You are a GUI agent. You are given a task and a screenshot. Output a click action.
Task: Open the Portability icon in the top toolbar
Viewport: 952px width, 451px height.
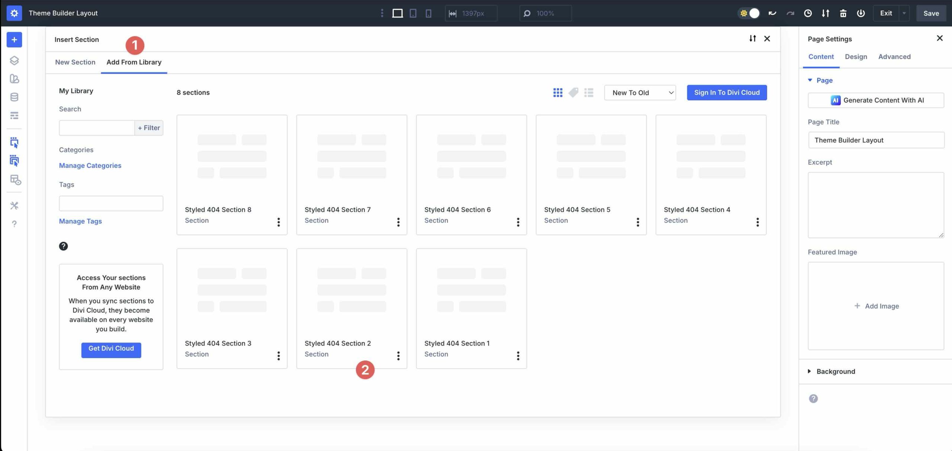pyautogui.click(x=826, y=13)
